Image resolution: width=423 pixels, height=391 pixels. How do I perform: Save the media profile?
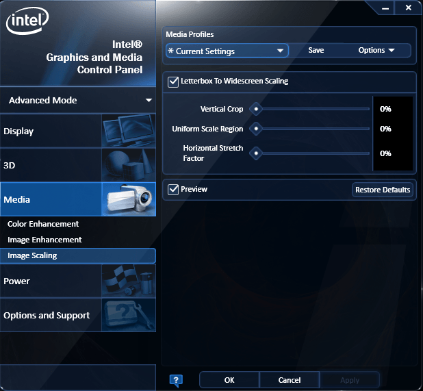coord(316,50)
